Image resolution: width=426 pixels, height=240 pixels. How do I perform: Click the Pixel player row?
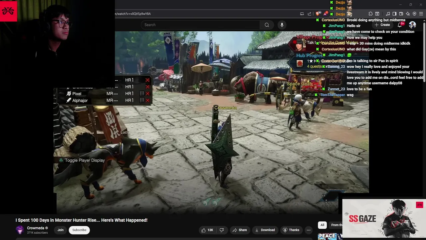(105, 94)
